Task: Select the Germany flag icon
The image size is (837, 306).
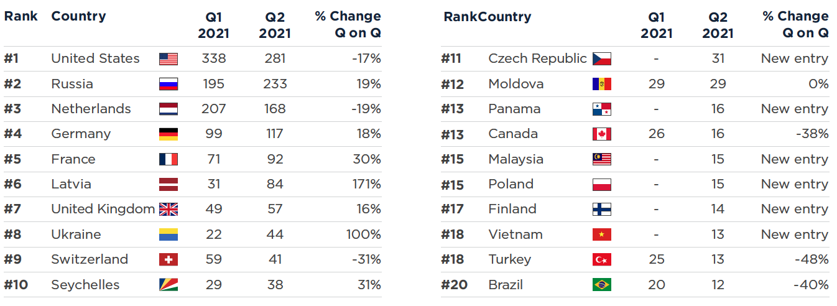Action: tap(169, 134)
